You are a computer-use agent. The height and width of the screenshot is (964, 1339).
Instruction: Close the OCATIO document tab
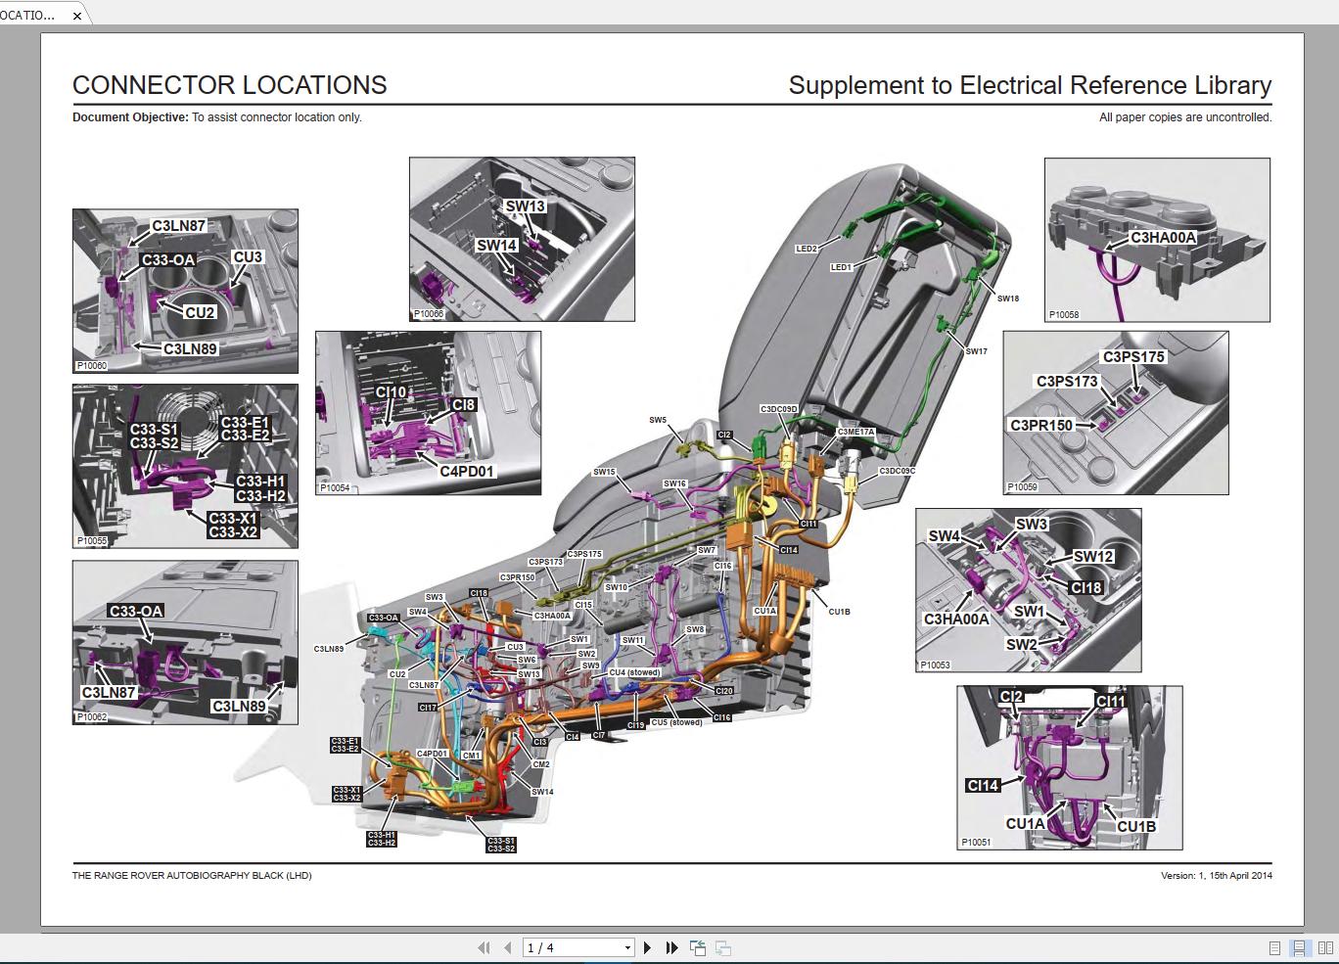point(76,16)
